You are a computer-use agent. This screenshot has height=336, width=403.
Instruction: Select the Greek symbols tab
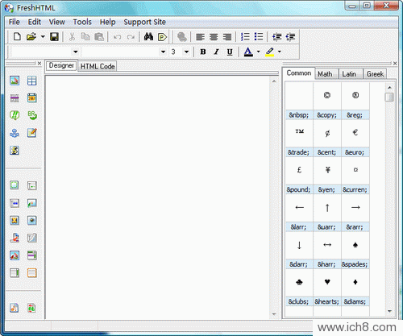tap(375, 74)
